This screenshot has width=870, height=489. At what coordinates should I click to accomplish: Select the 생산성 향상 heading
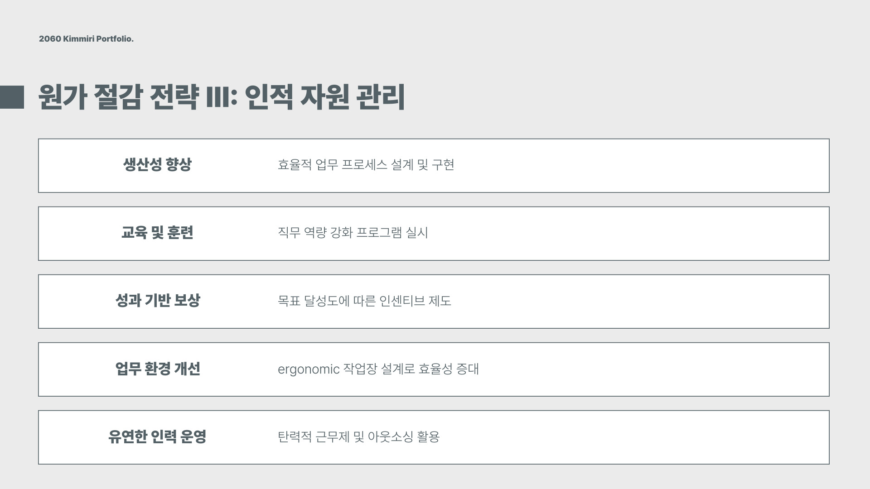157,164
